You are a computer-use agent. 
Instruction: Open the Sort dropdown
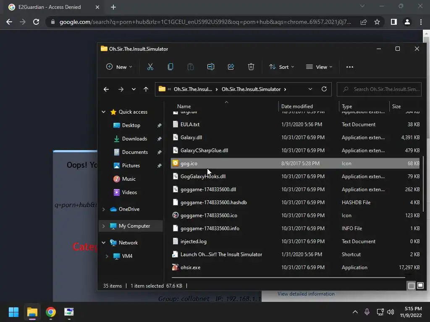pyautogui.click(x=282, y=67)
